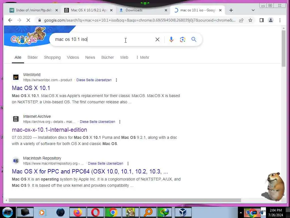This screenshot has width=290, height=218.
Task: Click the forward navigation arrow
Action: (19, 20)
